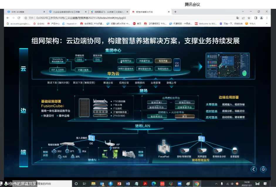Open Outlook from the taskbar
The height and width of the screenshot is (187, 276).
pos(102,184)
